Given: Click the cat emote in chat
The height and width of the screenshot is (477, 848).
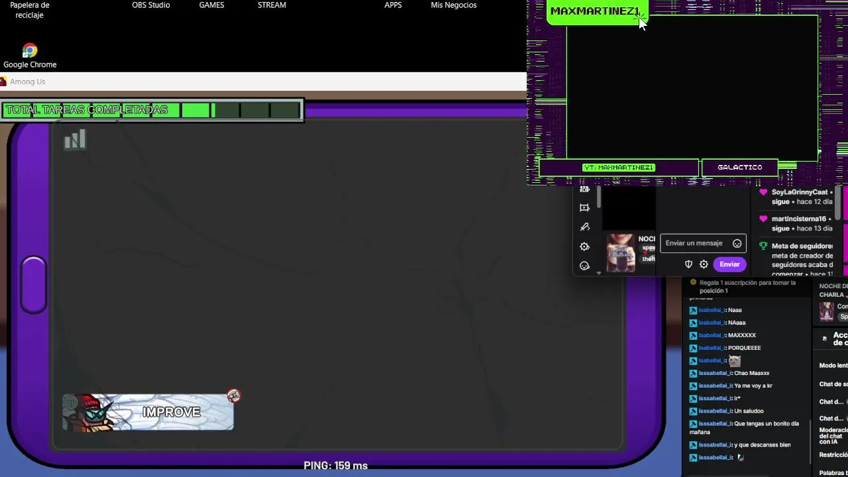Looking at the screenshot, I should click(x=734, y=361).
